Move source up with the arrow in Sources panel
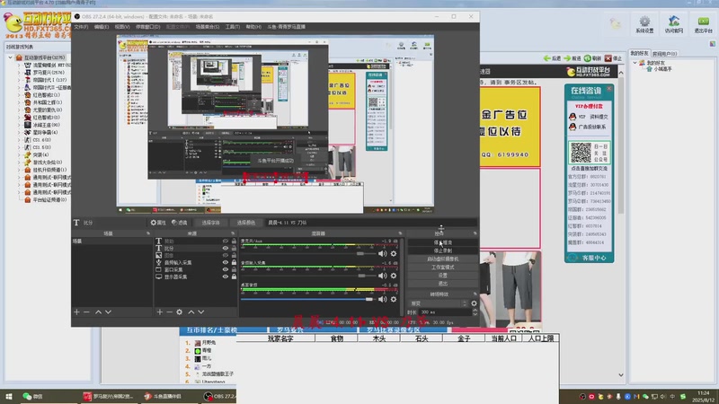719x404 pixels. 191,312
